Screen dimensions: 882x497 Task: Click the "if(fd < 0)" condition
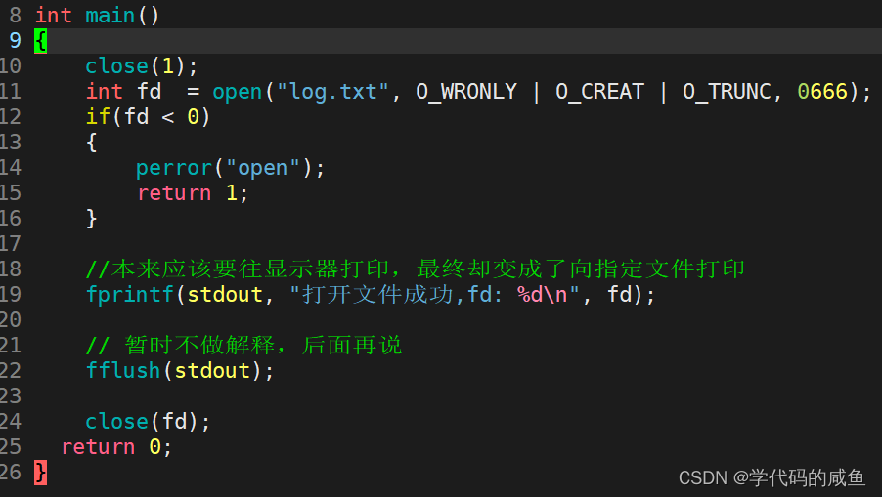[x=148, y=117]
